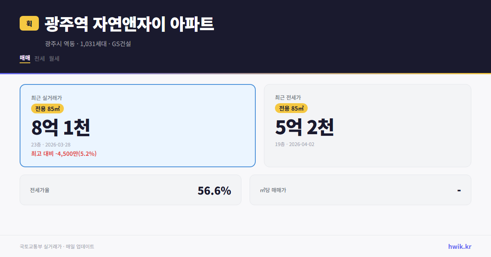Expand the 8억 1천 price details
This screenshot has height=257, width=491.
(x=61, y=127)
